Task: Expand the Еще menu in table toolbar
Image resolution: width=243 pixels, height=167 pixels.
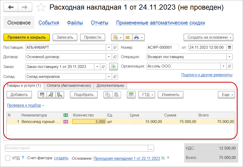Action: coord(226,95)
